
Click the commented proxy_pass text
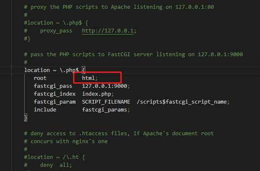point(56,31)
